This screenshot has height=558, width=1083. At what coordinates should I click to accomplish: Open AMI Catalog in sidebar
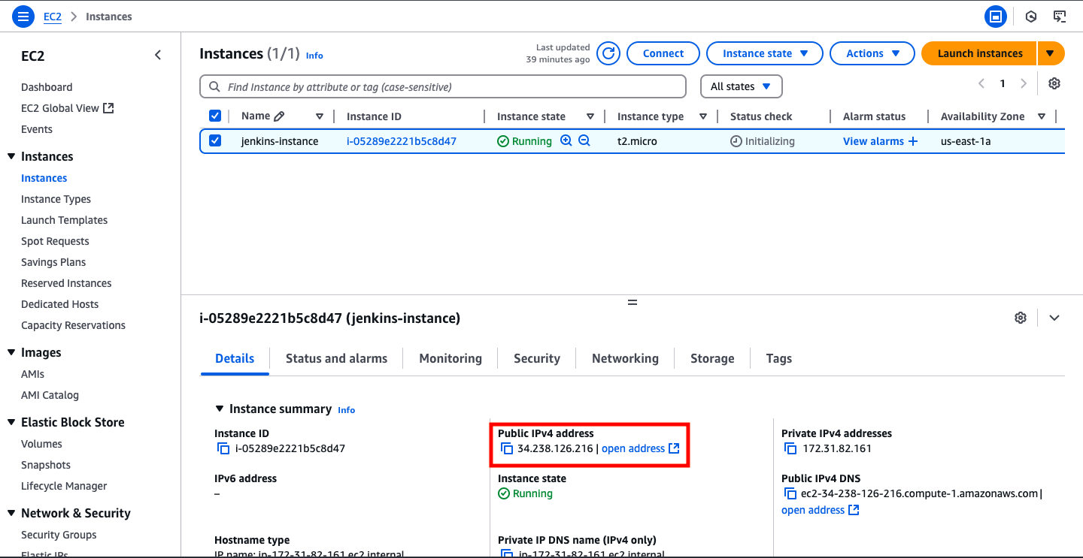(50, 395)
